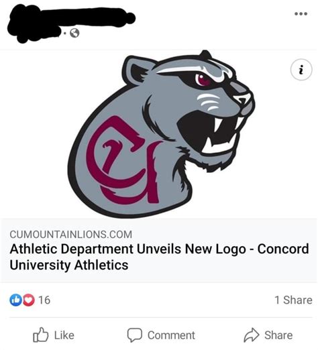Open the Comment box for this post
Image resolution: width=318 pixels, height=350 pixels.
(161, 335)
